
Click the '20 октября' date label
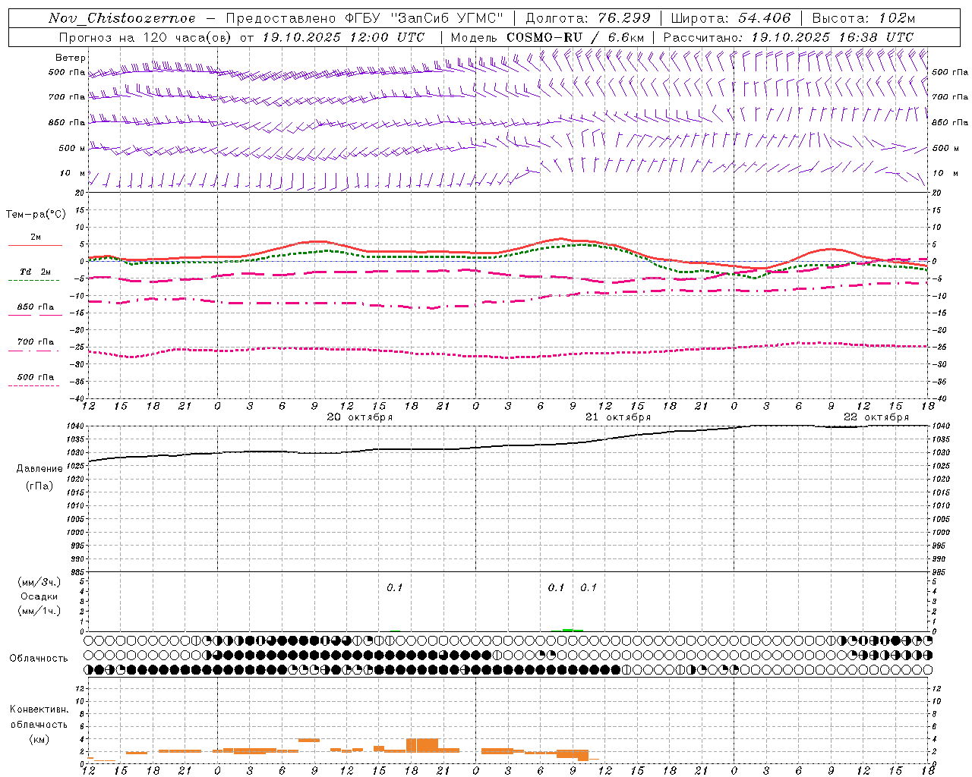pyautogui.click(x=360, y=417)
